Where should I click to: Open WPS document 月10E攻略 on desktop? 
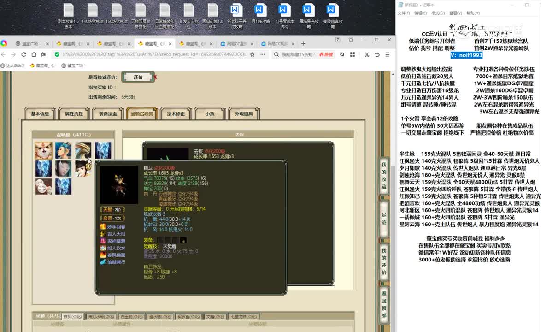260,14
